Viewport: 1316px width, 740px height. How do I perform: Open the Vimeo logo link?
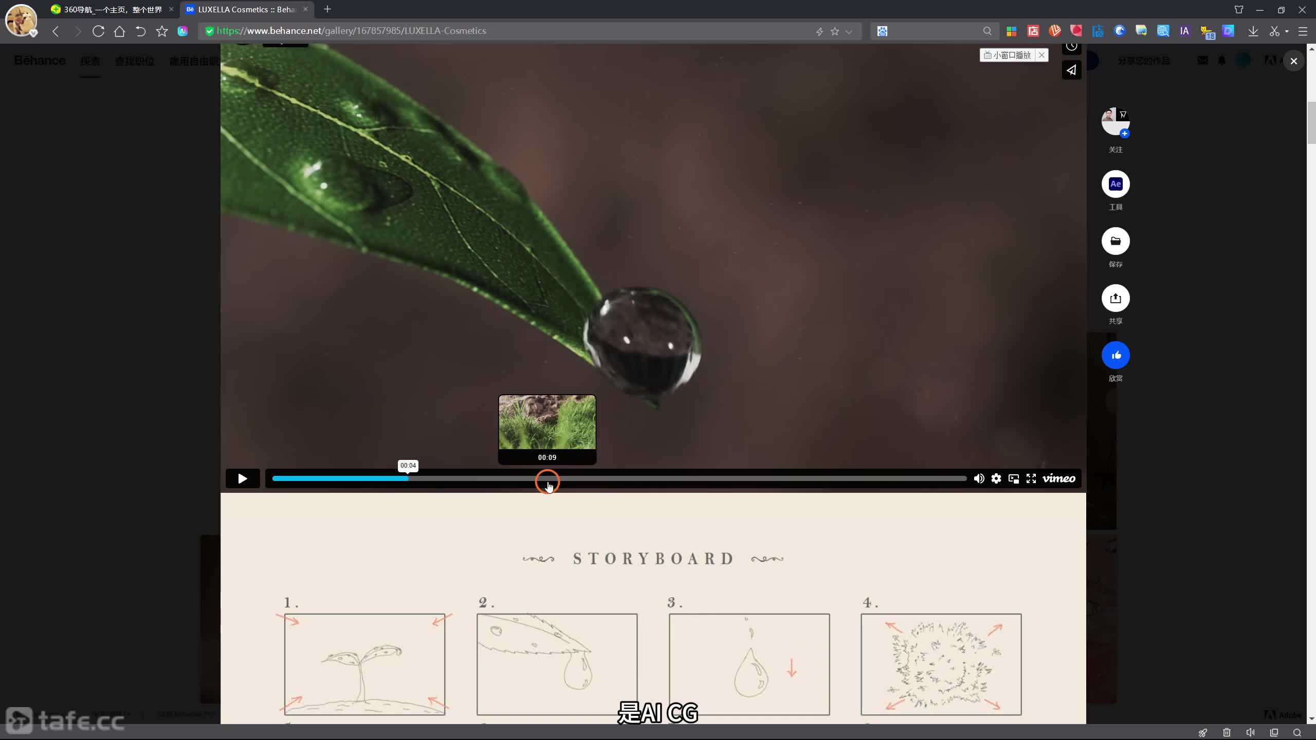(1059, 478)
